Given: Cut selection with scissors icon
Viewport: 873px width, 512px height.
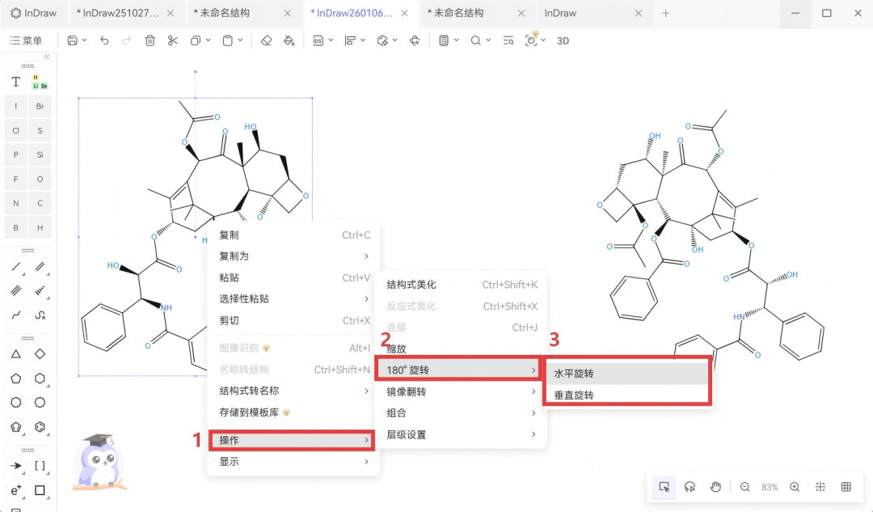Looking at the screenshot, I should click(x=173, y=40).
